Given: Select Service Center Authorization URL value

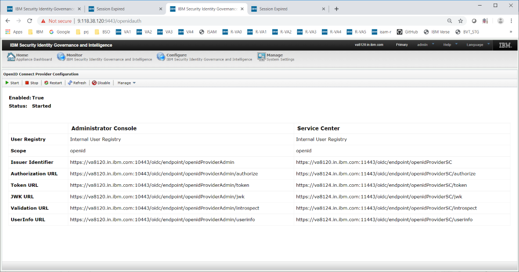Looking at the screenshot, I should [x=386, y=174].
